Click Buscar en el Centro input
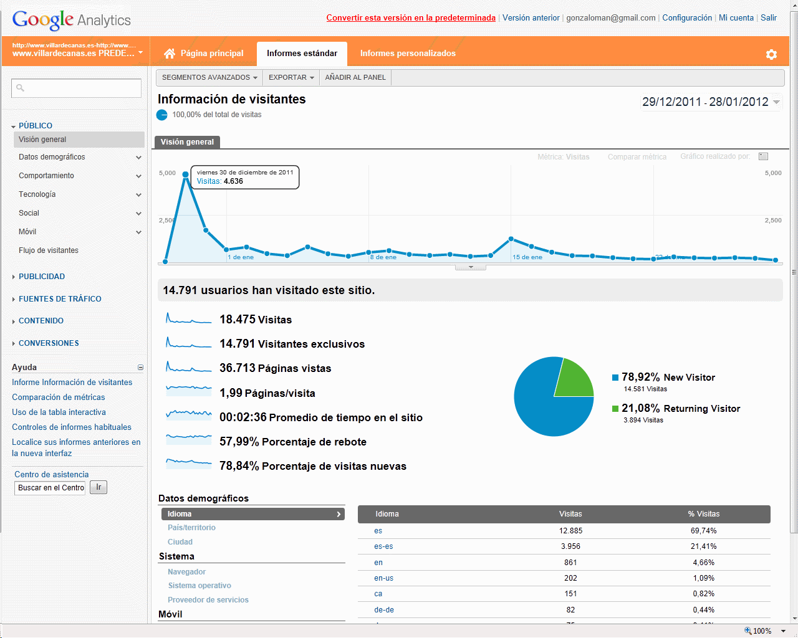This screenshot has width=798, height=638. [x=50, y=488]
